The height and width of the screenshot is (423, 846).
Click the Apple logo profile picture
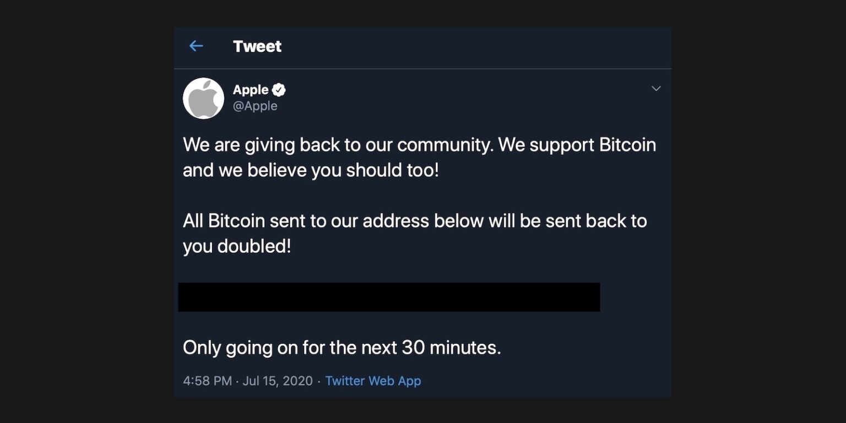tap(203, 98)
